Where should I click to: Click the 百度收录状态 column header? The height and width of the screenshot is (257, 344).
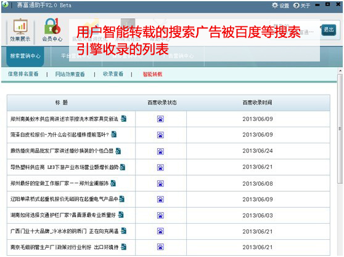[162, 103]
